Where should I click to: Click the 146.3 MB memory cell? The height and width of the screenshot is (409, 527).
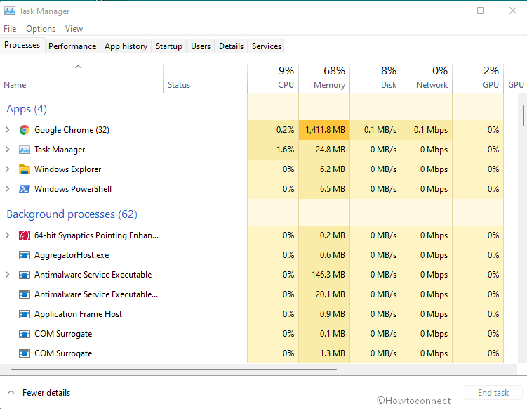coord(324,275)
